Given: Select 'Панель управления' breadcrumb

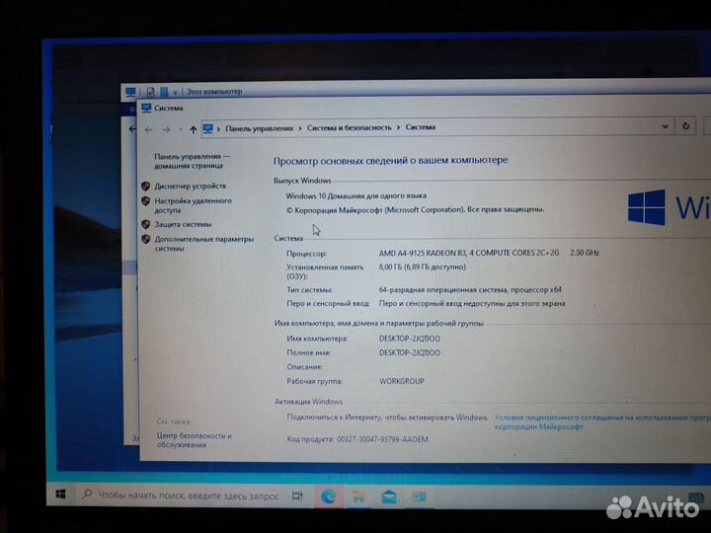Looking at the screenshot, I should coord(260,128).
